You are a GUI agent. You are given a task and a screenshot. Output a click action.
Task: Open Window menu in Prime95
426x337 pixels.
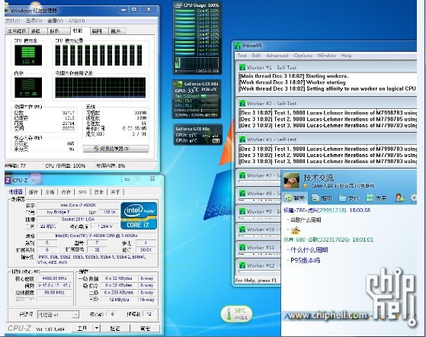[327, 56]
